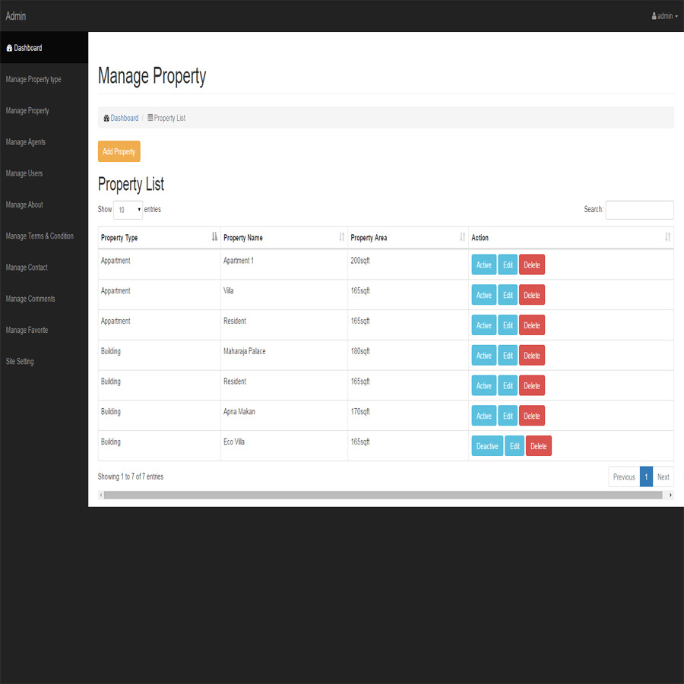The width and height of the screenshot is (684, 684).
Task: Click the 170sqft area cell
Action: [408, 415]
